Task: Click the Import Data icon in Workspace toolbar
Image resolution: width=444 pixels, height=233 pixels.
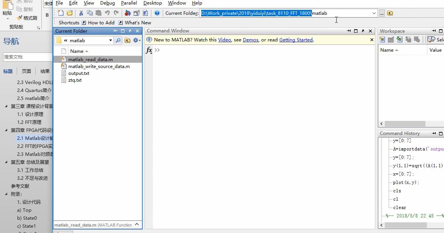Action: pos(400,40)
